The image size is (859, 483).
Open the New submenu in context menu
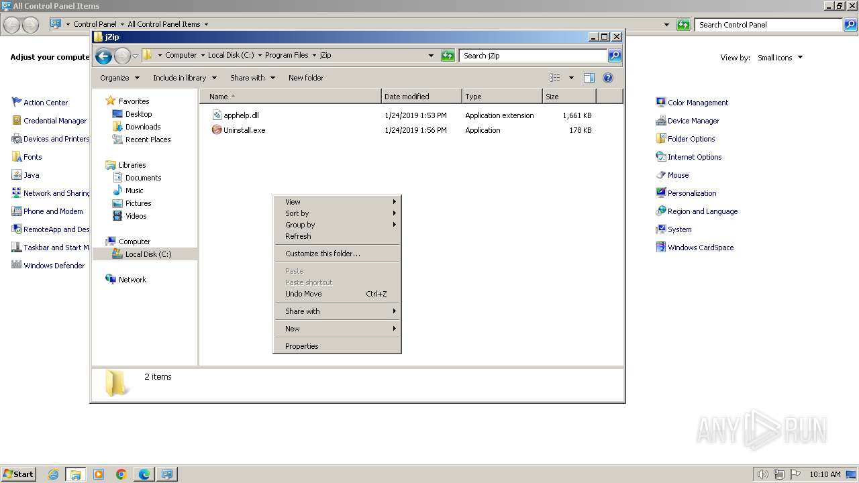click(337, 329)
